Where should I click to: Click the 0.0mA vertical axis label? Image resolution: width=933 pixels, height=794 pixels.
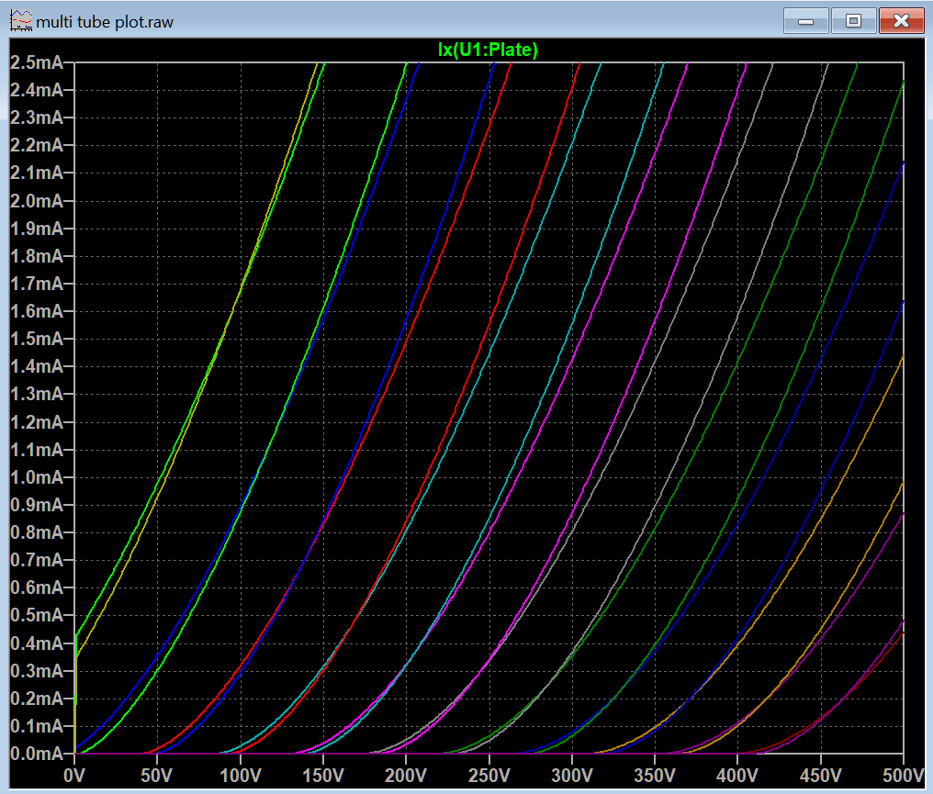37,754
